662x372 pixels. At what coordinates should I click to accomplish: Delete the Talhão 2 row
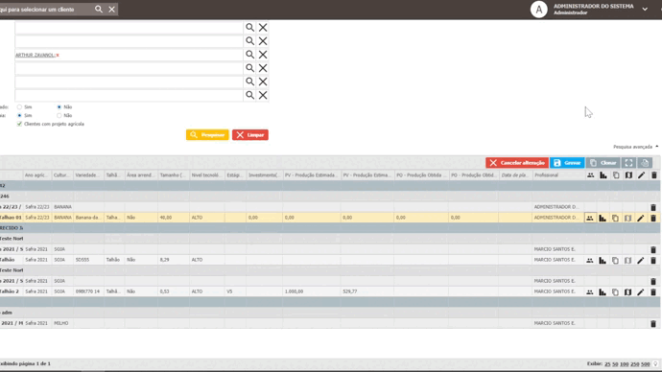(653, 291)
